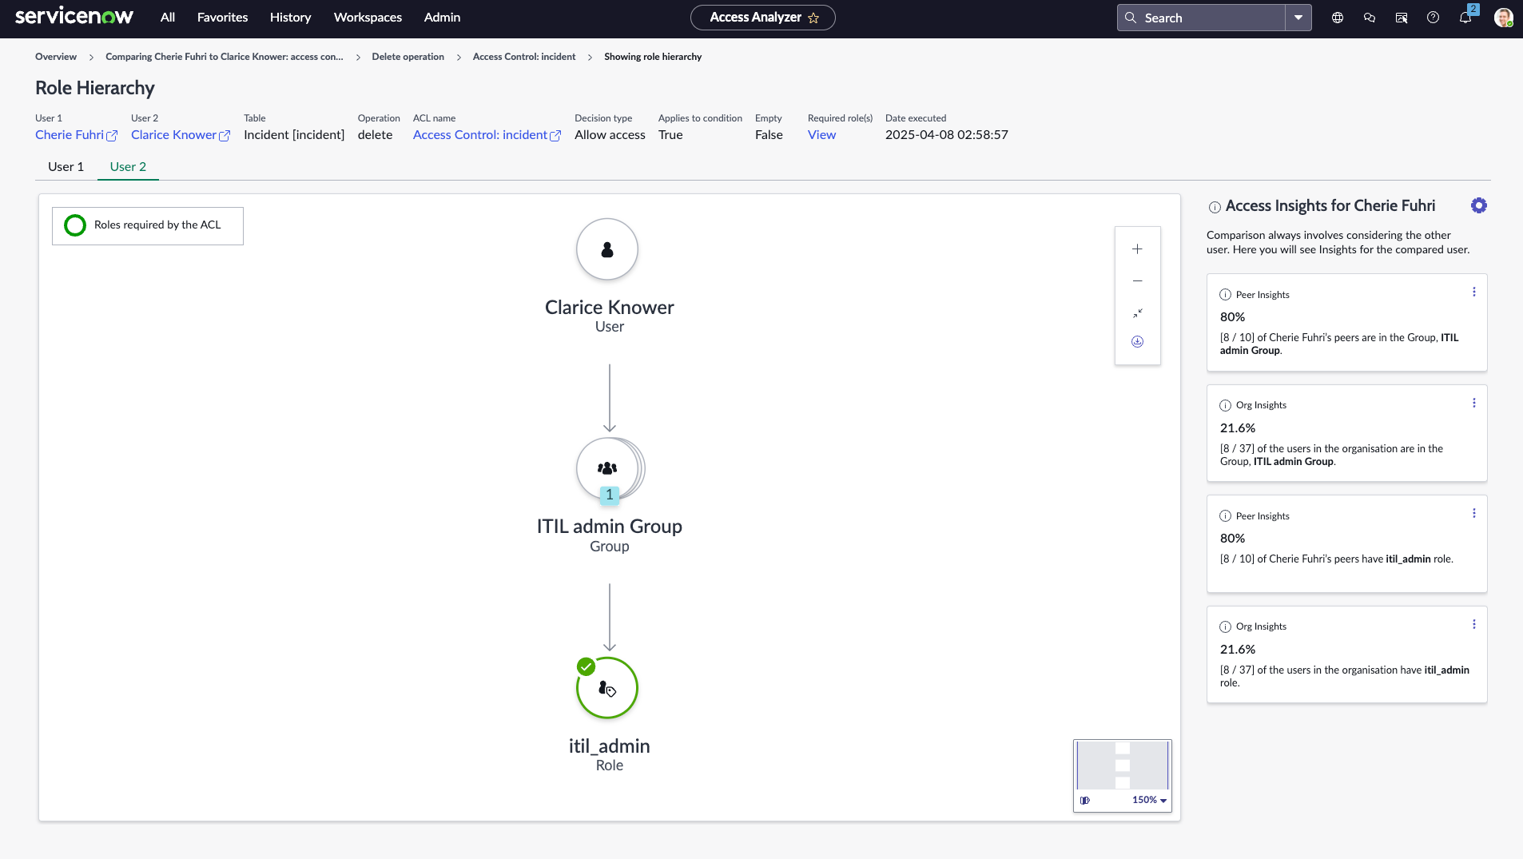Open Access Control: incident ACL link
Screen dimensions: 1523x859
pos(487,135)
